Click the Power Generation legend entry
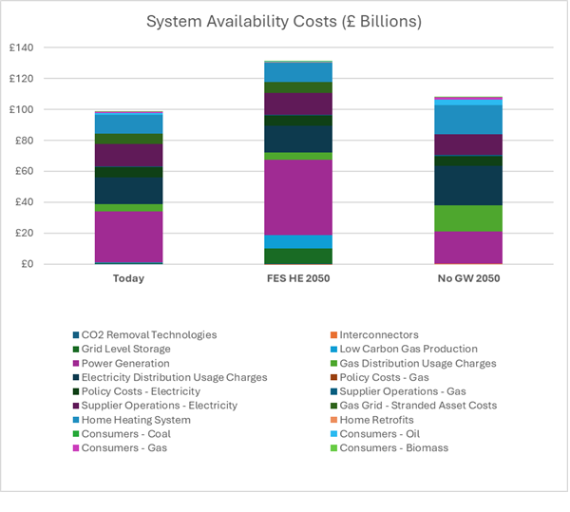This screenshot has width=570, height=512. [x=125, y=363]
